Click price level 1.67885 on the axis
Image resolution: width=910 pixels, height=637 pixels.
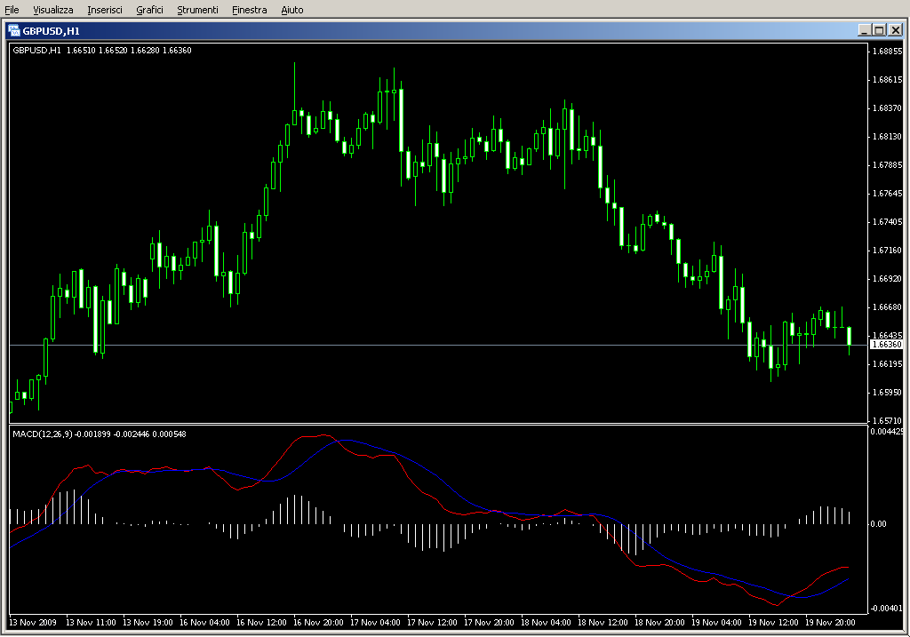888,164
